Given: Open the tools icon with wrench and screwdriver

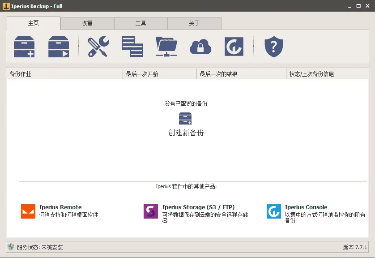Looking at the screenshot, I should click(98, 46).
